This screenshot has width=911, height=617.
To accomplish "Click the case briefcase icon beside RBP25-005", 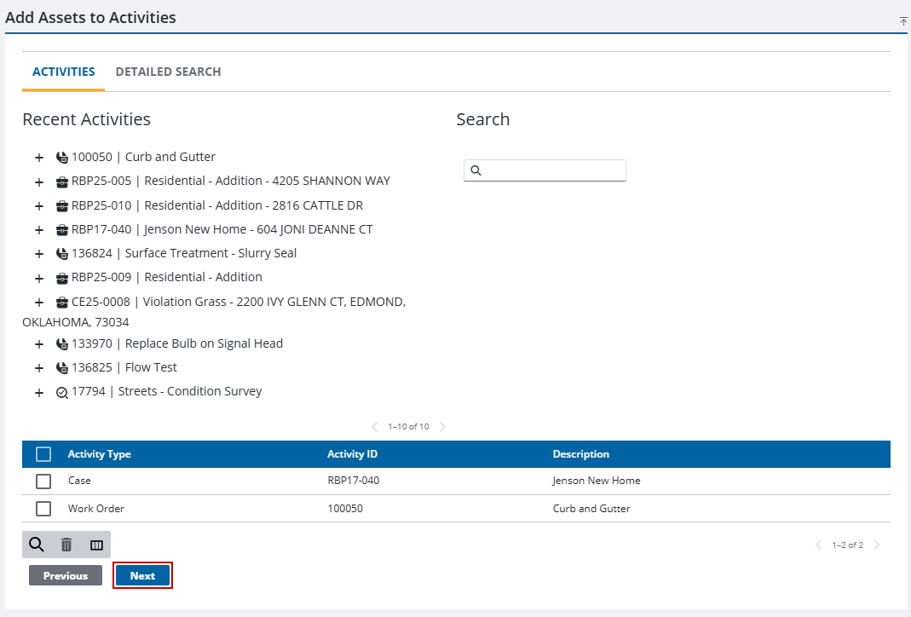I will (61, 182).
